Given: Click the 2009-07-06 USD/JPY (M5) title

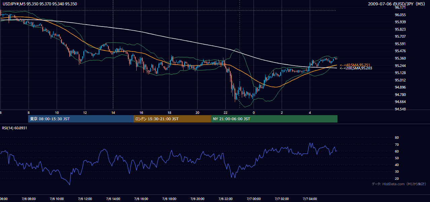Looking at the screenshot, I should [397, 4].
